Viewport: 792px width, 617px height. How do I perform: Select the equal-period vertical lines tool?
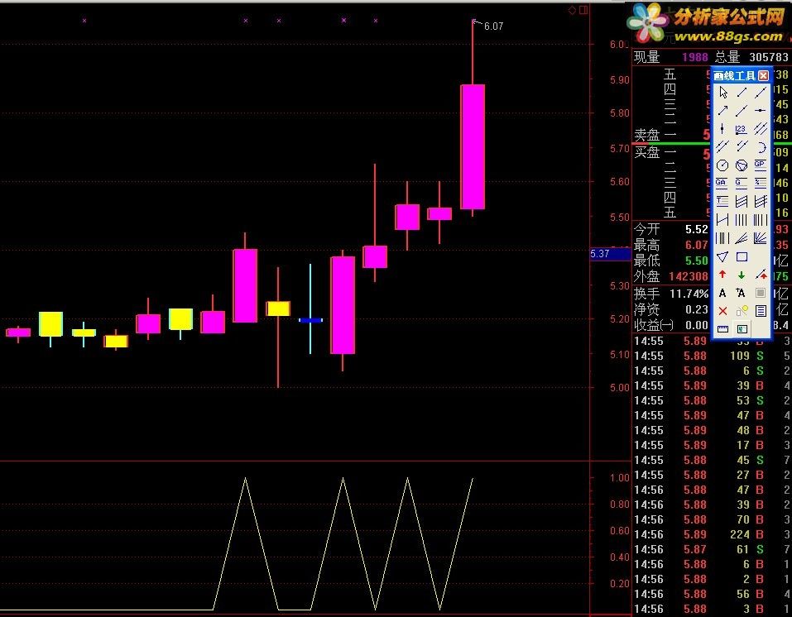click(x=742, y=220)
